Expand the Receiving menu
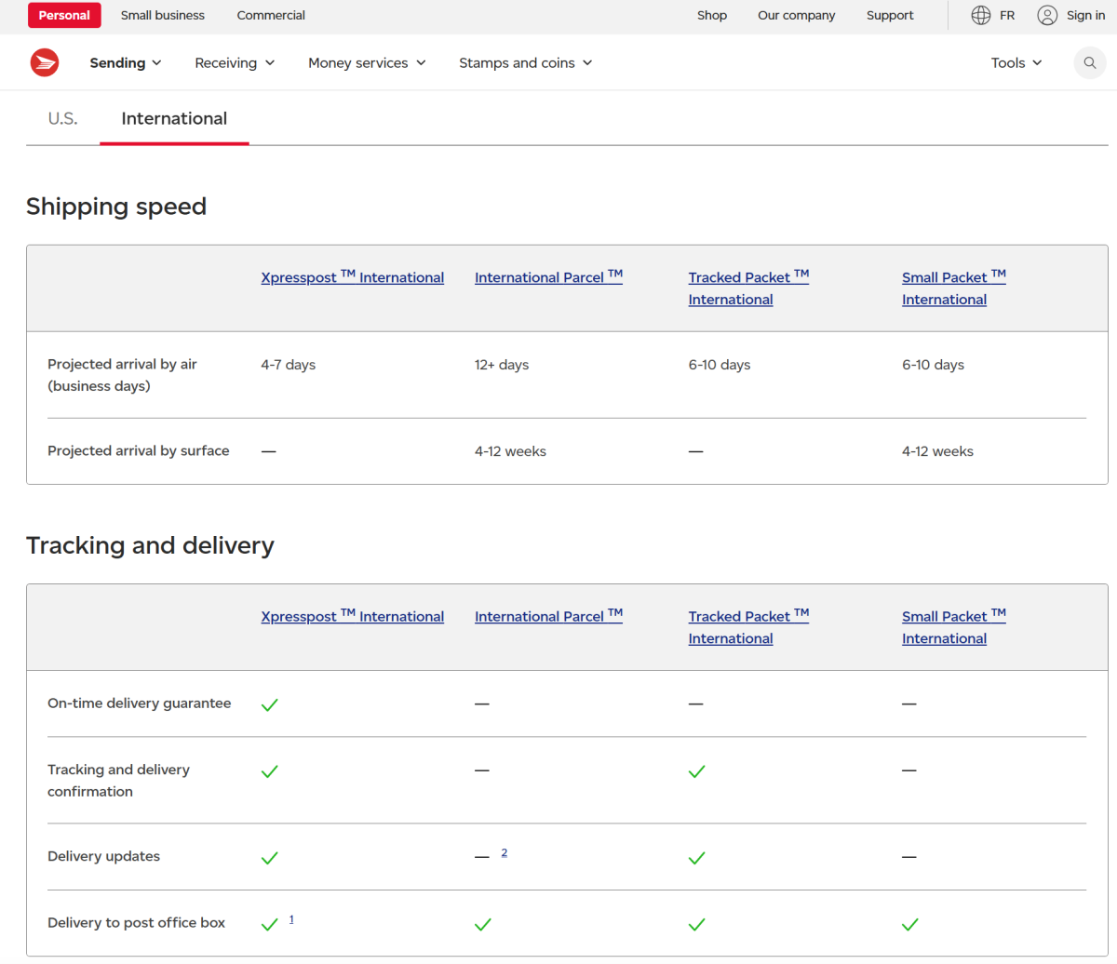The width and height of the screenshot is (1117, 964). pos(235,63)
